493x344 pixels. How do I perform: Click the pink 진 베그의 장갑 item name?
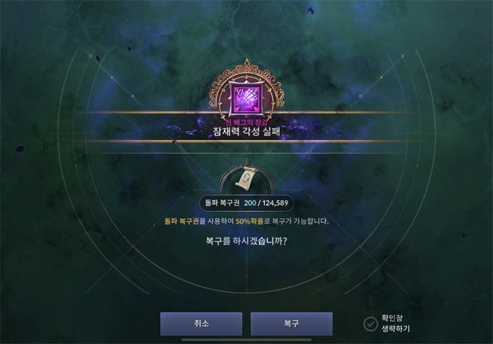(x=246, y=122)
